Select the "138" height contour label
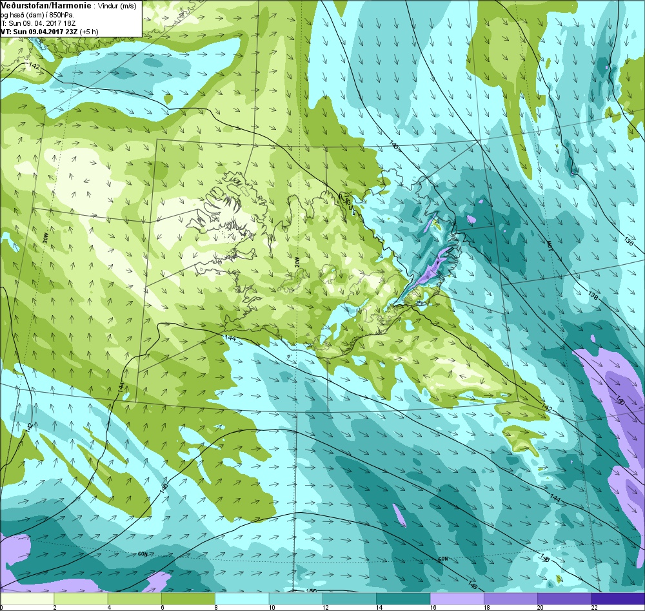The height and width of the screenshot is (611, 645). (x=593, y=295)
